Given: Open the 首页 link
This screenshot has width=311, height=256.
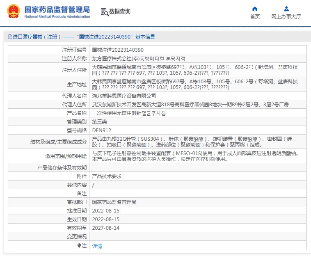Looking at the screenshot, I should pyautogui.click(x=255, y=17).
